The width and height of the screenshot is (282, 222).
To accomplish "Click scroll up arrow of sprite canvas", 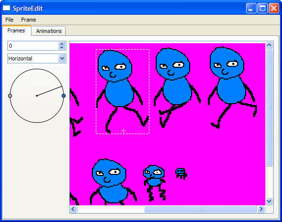I will click(269, 45).
